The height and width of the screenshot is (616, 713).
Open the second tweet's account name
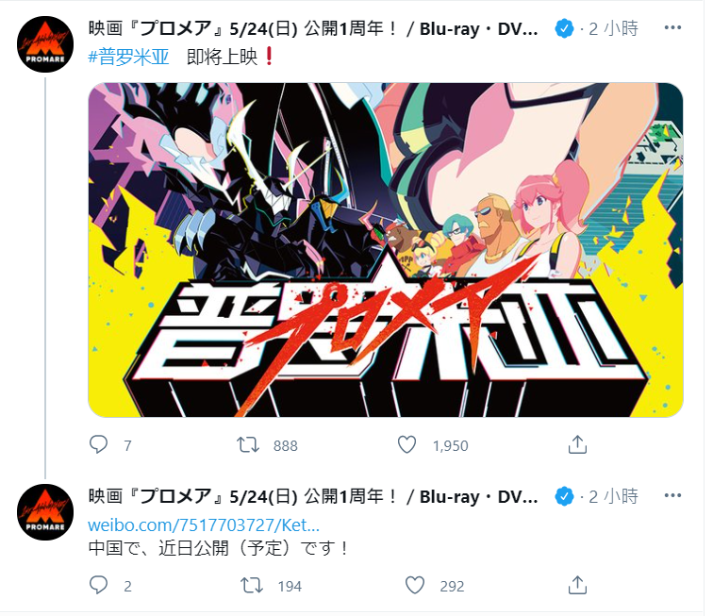313,496
